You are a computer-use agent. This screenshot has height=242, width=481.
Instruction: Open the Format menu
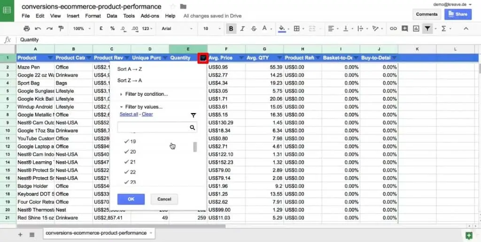coord(93,16)
